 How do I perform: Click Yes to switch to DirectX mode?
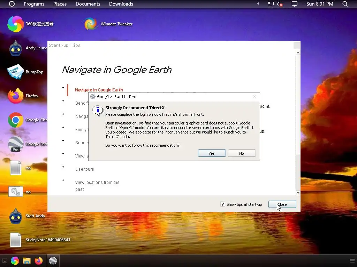coord(212,153)
